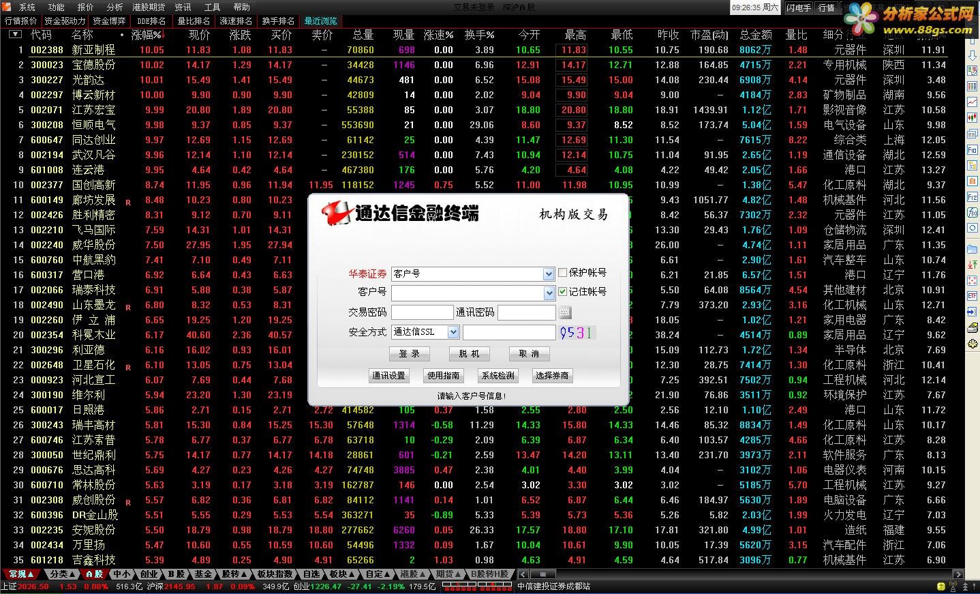Open the blue folder icon in sidebar
This screenshot has height=594, width=980.
pyautogui.click(x=973, y=250)
